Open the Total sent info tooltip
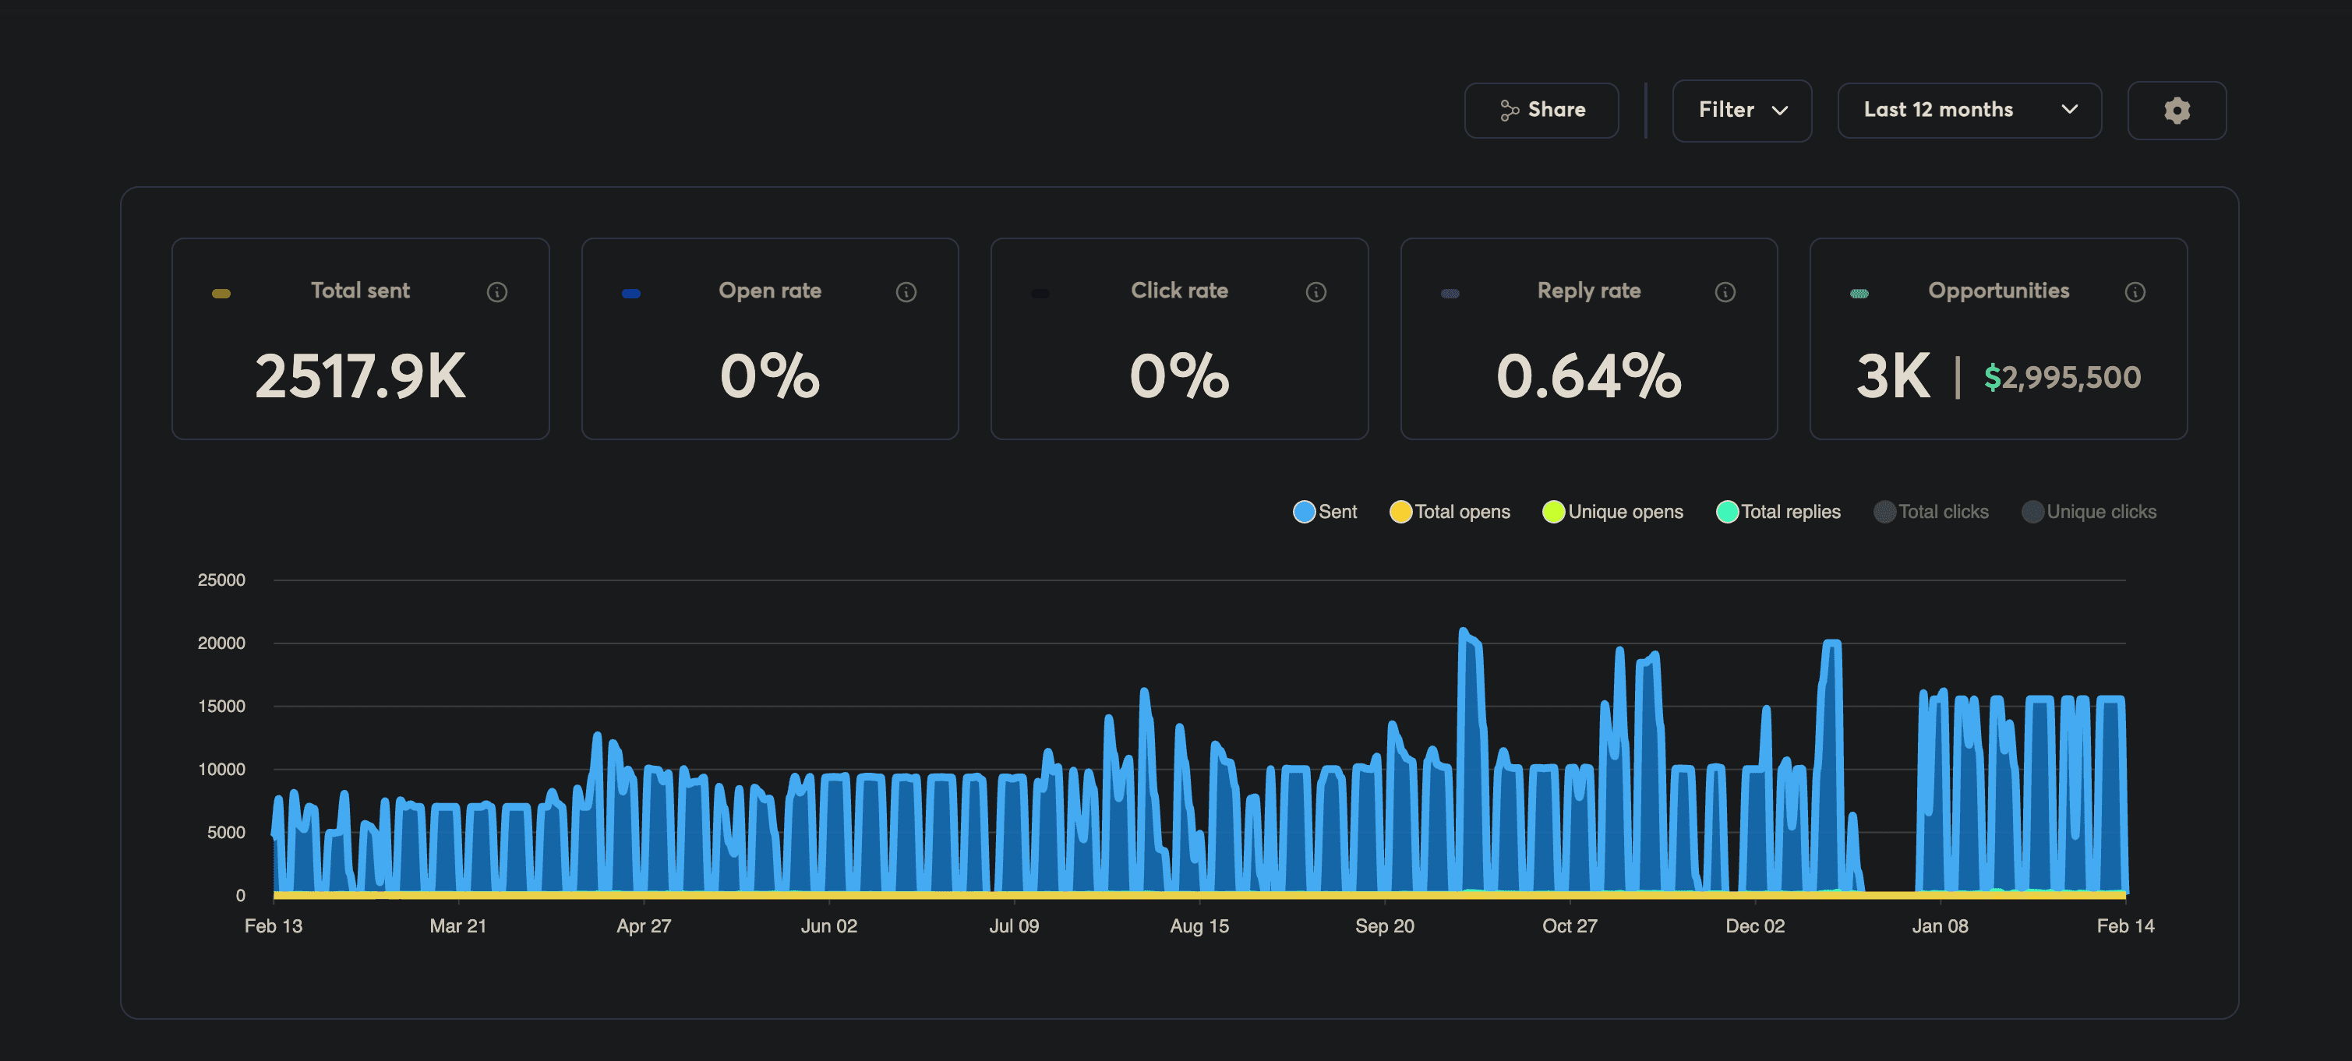This screenshot has height=1061, width=2352. click(496, 293)
